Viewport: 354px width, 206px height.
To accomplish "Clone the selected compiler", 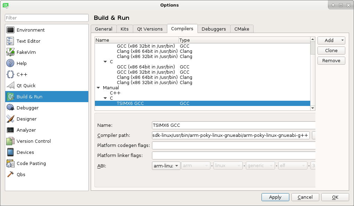I will 331,50.
